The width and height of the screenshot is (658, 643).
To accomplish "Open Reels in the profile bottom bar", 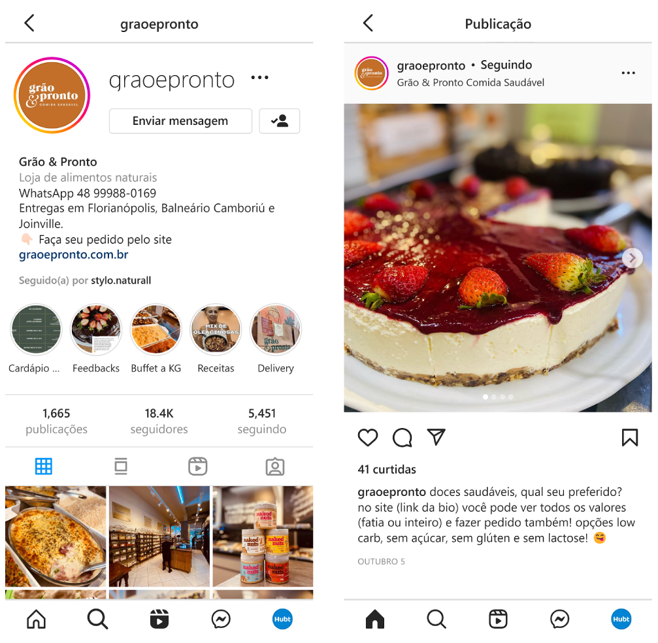I will [159, 619].
